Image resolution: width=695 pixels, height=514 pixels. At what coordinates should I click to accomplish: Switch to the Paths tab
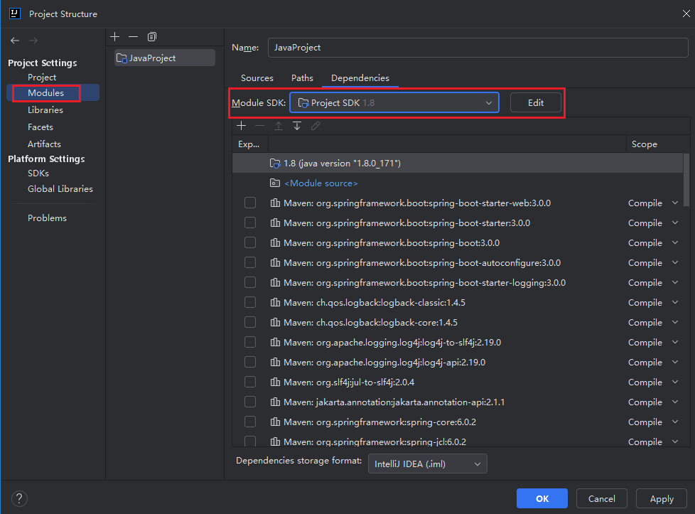[x=302, y=78]
